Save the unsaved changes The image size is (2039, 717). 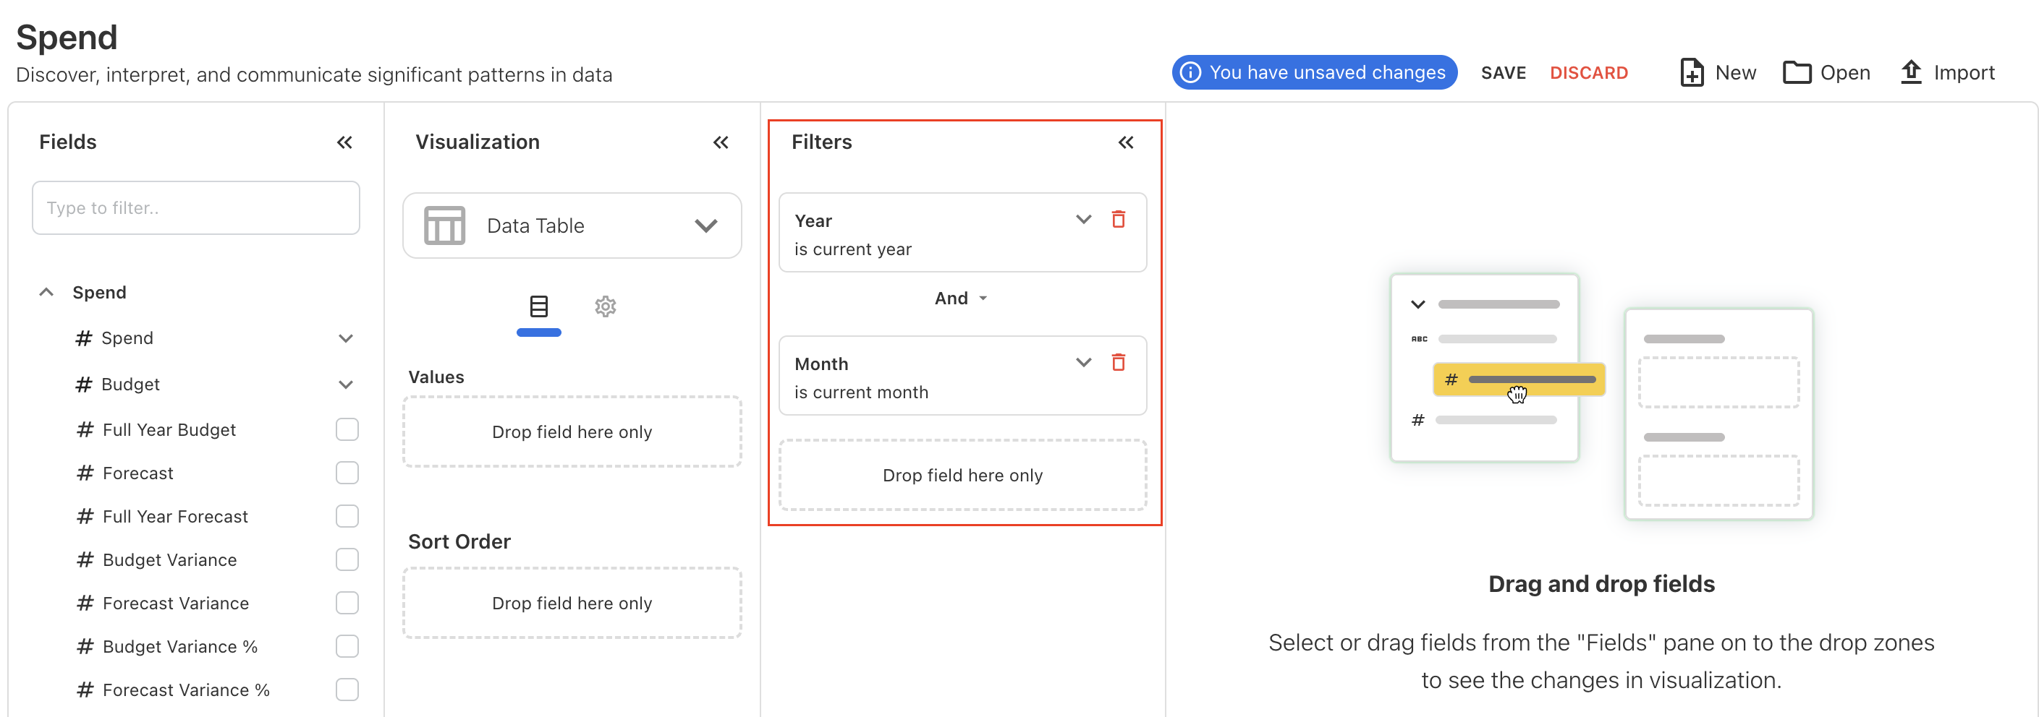point(1503,73)
